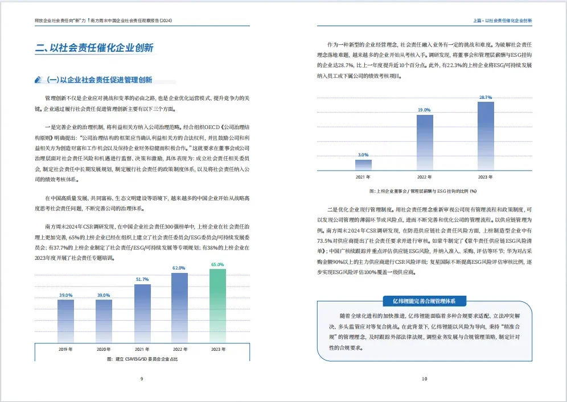Screen dimensions: 567x402
Task: Click the callout title 亿纬锂能完善合规管理体系
Action: tap(424, 301)
